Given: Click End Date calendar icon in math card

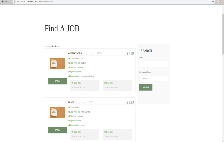Looking at the screenshot, I should [x=105, y=132].
